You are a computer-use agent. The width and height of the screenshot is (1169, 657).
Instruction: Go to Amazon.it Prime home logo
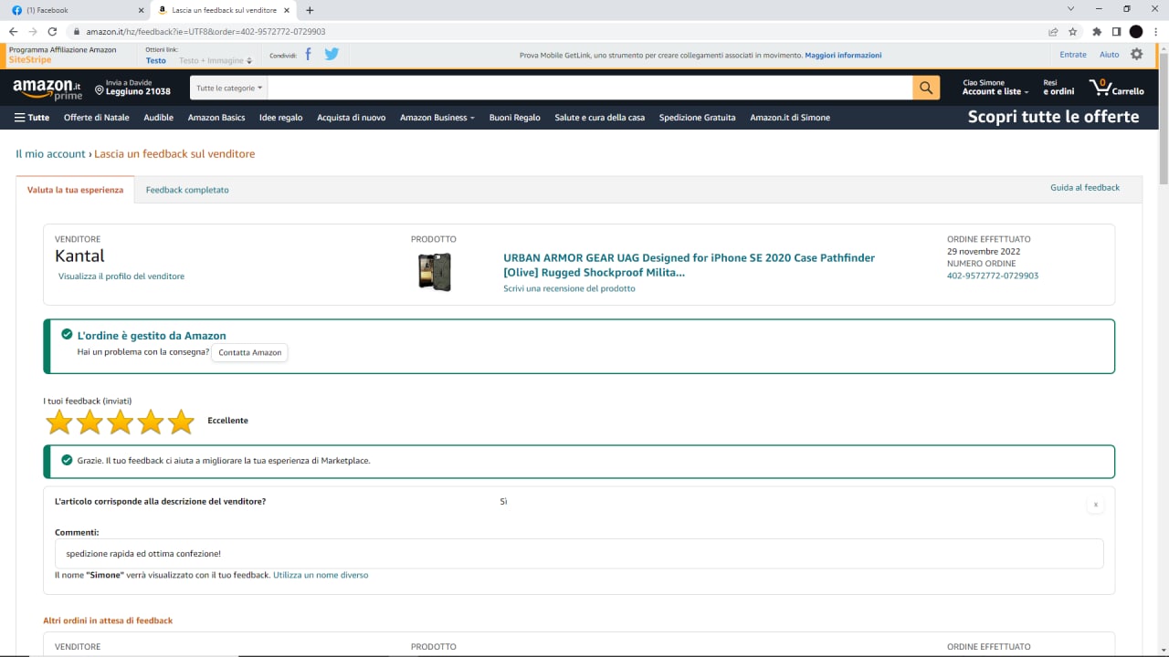point(47,89)
